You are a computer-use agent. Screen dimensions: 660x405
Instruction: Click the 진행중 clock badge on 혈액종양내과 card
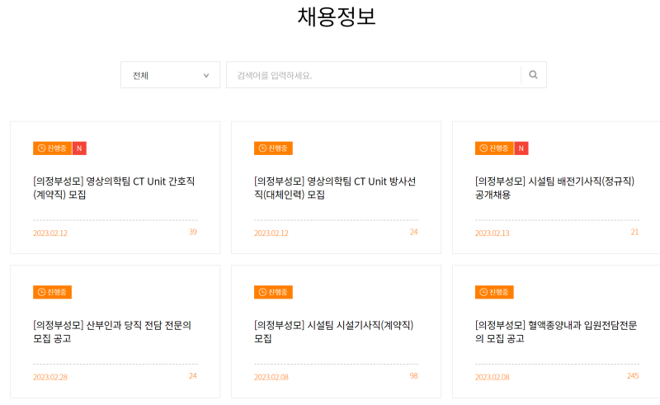[494, 292]
